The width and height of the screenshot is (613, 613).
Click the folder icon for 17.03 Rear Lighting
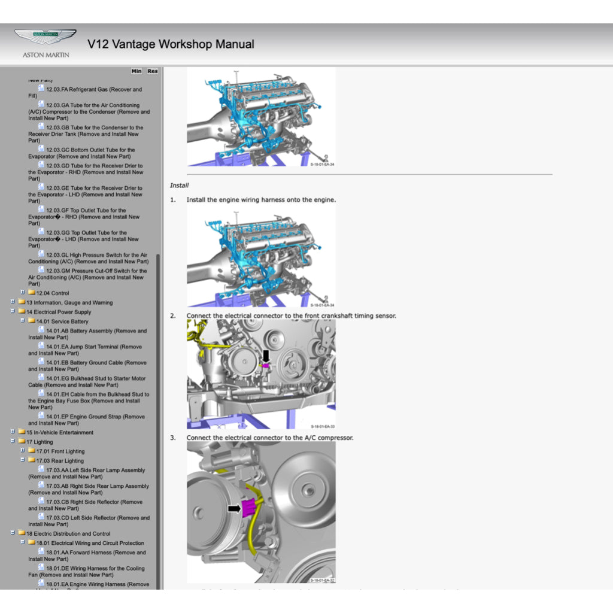[x=31, y=460]
